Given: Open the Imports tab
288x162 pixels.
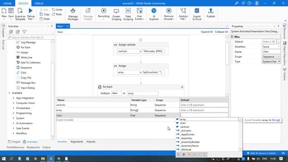Looking at the screenshot, I should [91, 142].
